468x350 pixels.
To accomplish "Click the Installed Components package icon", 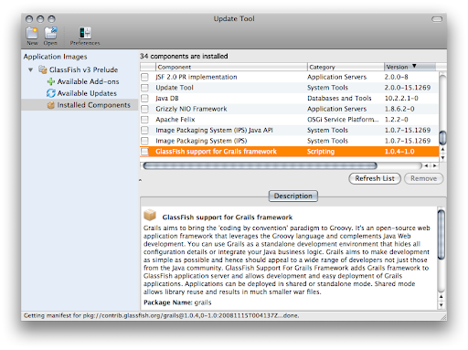I will [51, 105].
